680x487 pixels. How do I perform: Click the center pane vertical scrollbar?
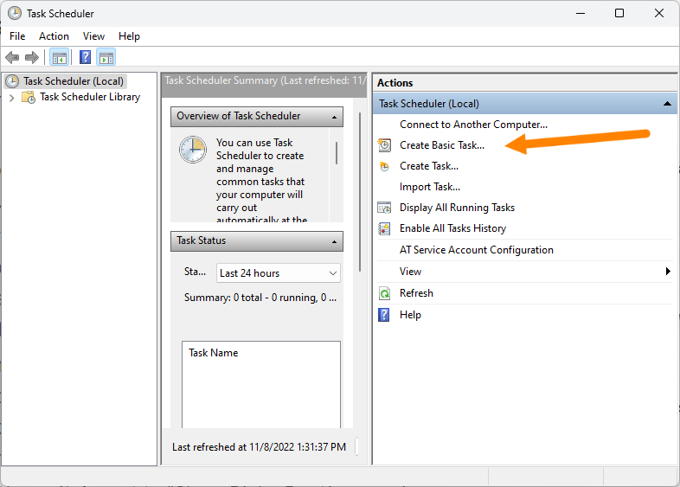point(360,192)
